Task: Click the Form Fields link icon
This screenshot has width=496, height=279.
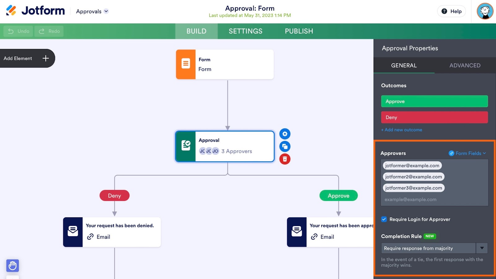Action: 451,153
